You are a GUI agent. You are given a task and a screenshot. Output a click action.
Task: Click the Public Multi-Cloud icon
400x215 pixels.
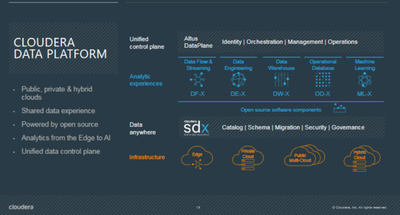point(304,155)
